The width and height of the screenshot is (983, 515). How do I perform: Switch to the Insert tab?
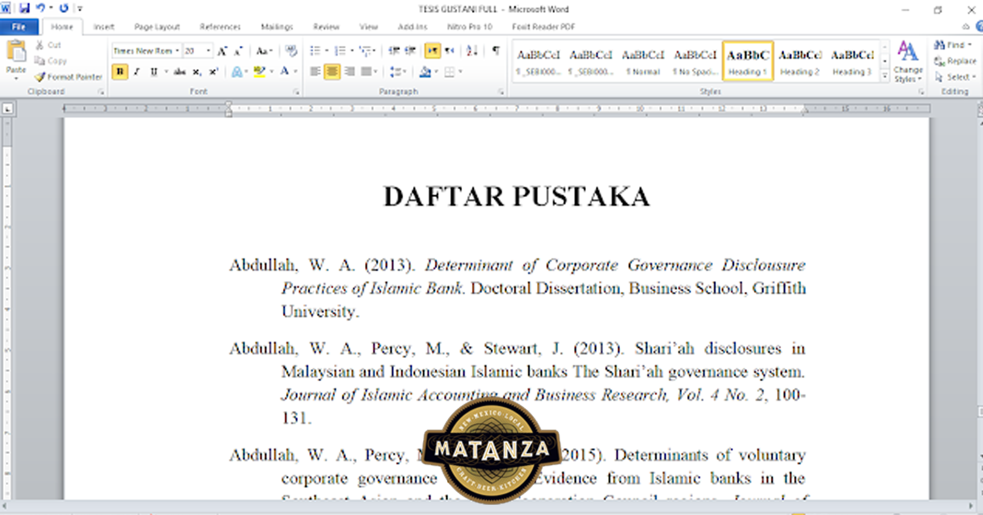pos(104,27)
